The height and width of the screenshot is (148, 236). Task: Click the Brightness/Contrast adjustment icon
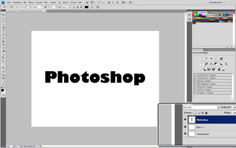(x=206, y=58)
